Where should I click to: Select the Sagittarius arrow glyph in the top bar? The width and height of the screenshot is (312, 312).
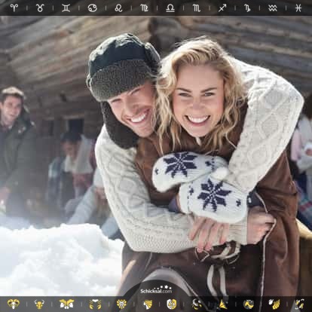[222, 8]
